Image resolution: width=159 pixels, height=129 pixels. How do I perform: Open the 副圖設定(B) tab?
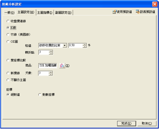point(63,13)
